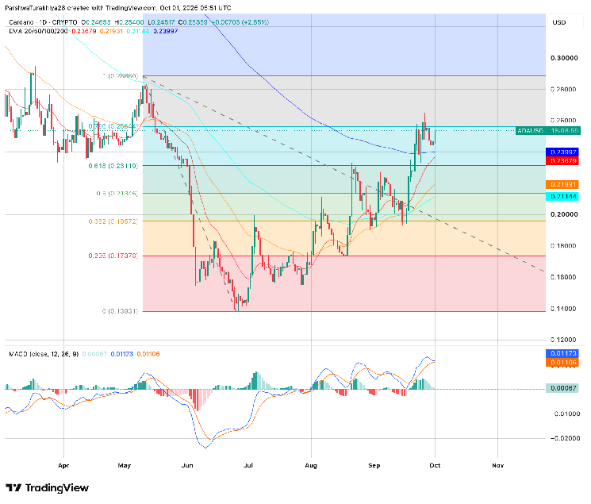Viewport: 591px width, 504px height.
Task: Click the 'Cardano · 1D · CRYPTO' chart title
Action: (x=43, y=22)
